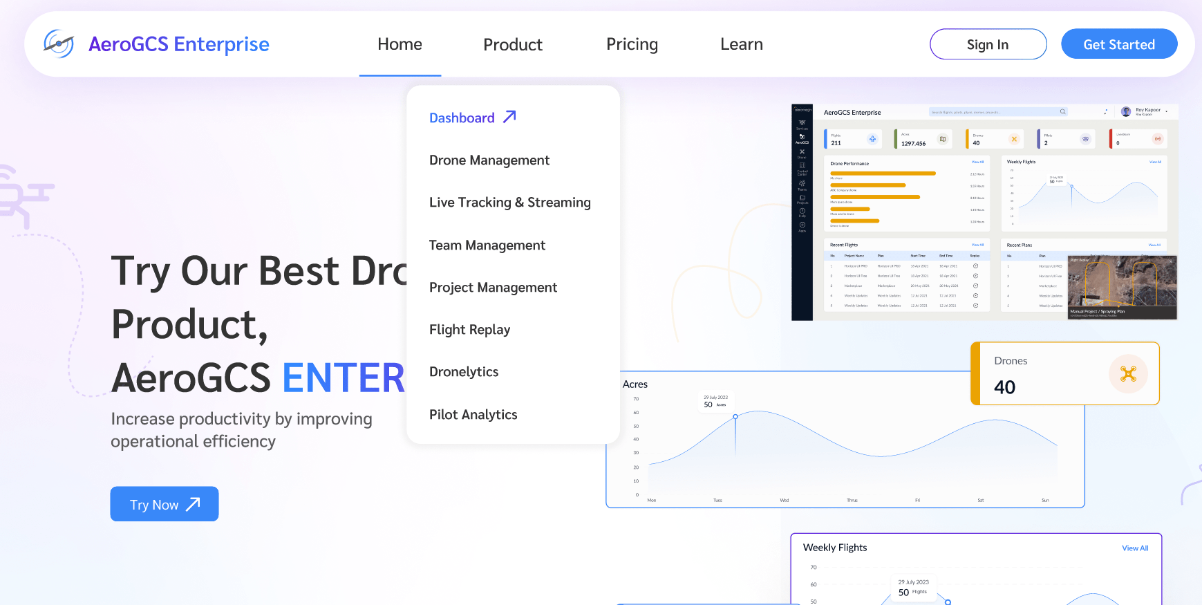Open the Product menu in navbar
Screen dimensions: 1202x605
(x=513, y=44)
